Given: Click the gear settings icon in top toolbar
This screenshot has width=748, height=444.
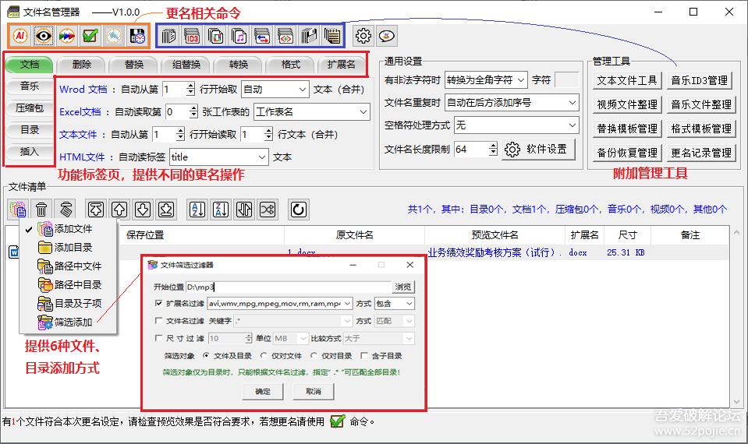Looking at the screenshot, I should (363, 35).
